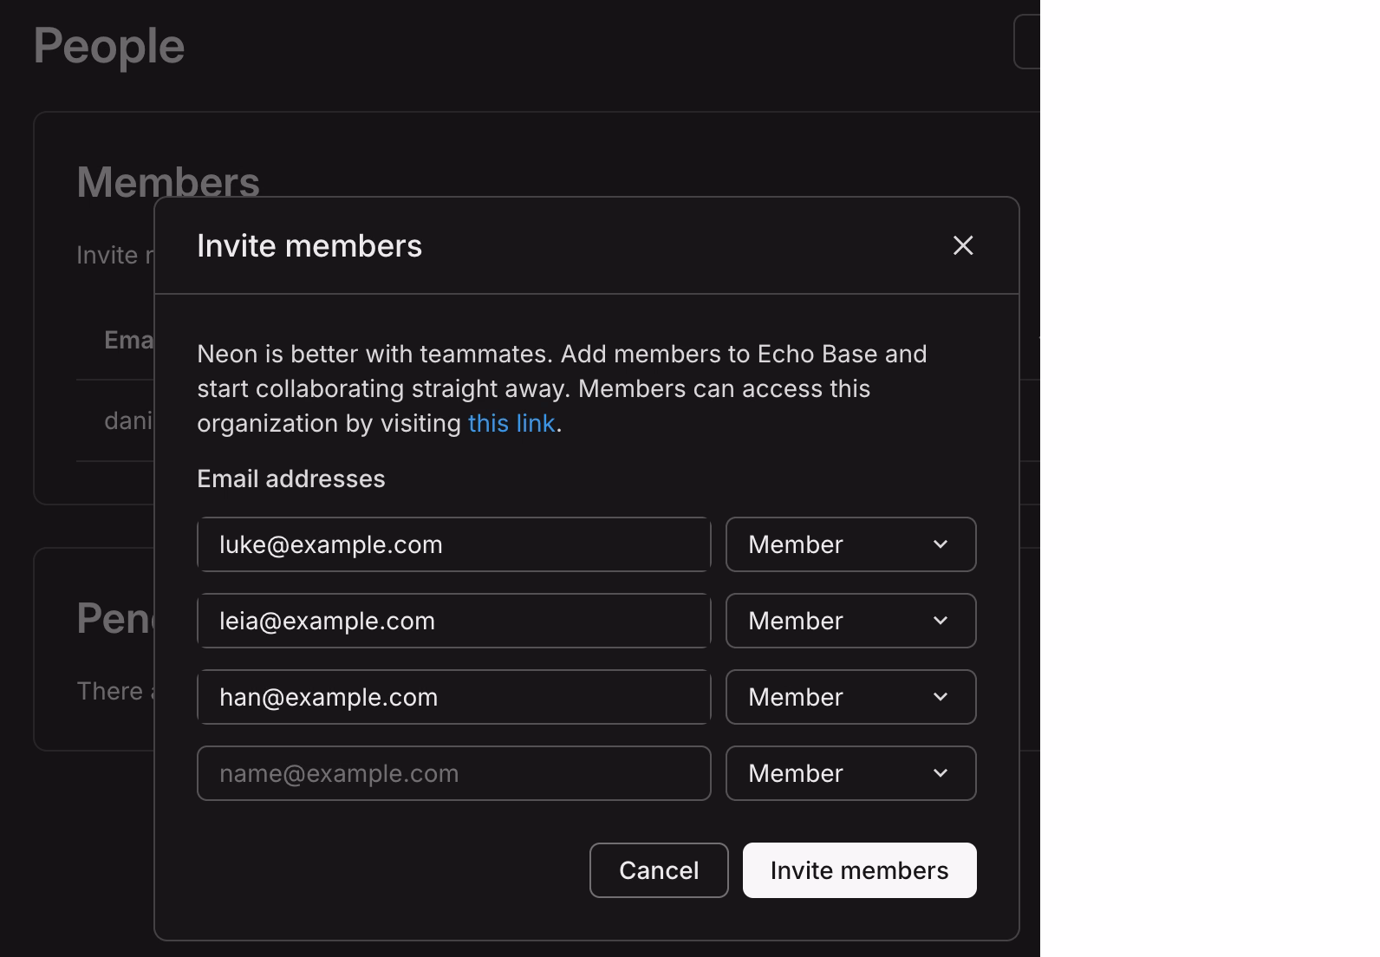Image resolution: width=1380 pixels, height=957 pixels.
Task: Open the role dropdown for luke@example.com
Action: click(849, 544)
